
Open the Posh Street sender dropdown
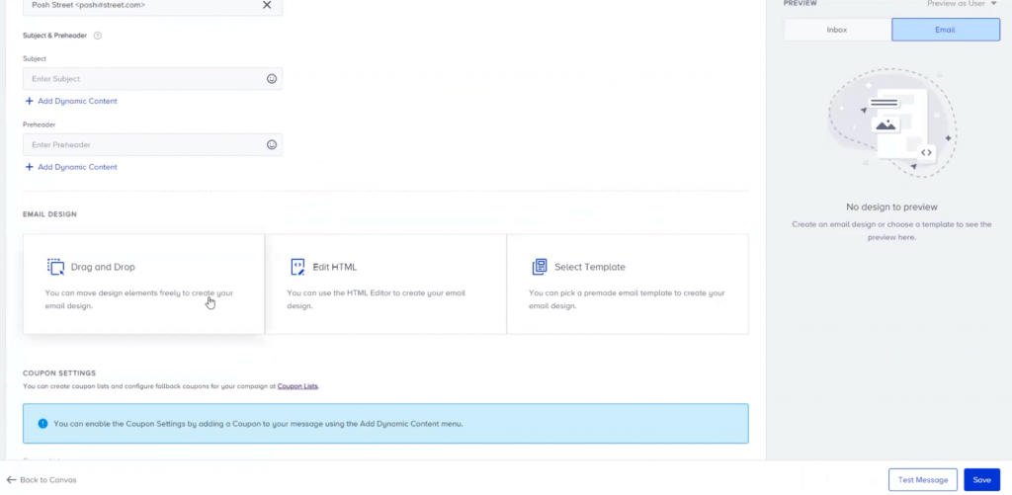click(x=138, y=5)
